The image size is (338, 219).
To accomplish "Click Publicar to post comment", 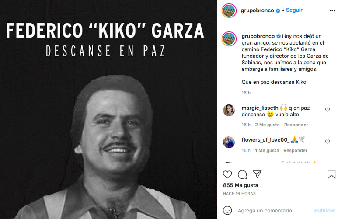I will click(x=324, y=211).
